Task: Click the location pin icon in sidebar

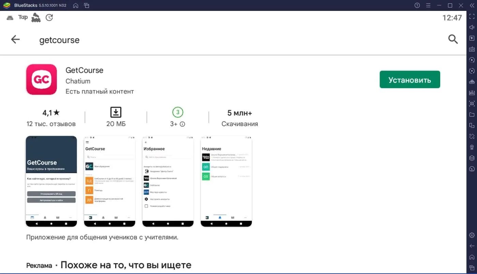Action: click(472, 147)
